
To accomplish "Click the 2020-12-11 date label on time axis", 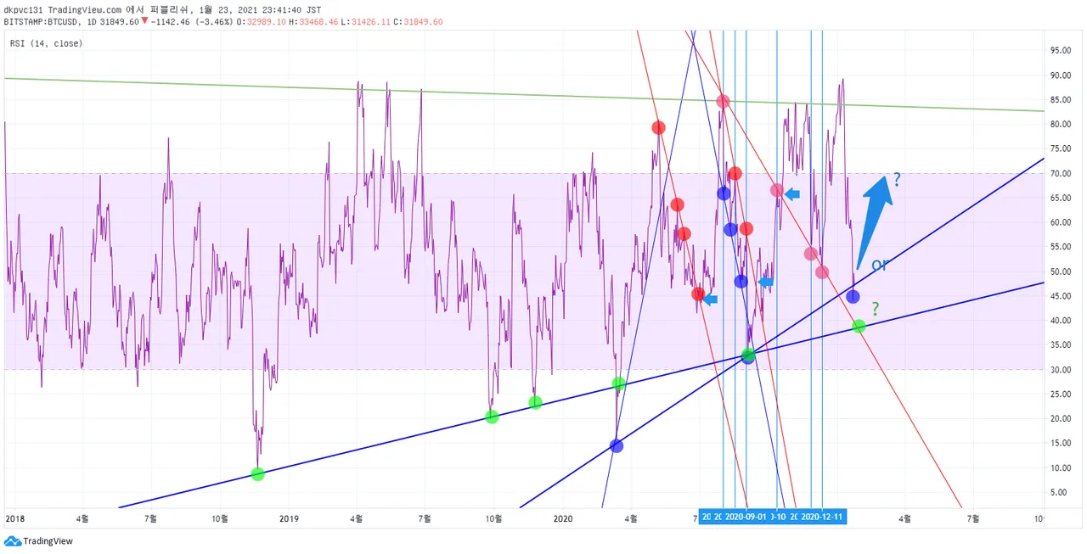I will (823, 516).
